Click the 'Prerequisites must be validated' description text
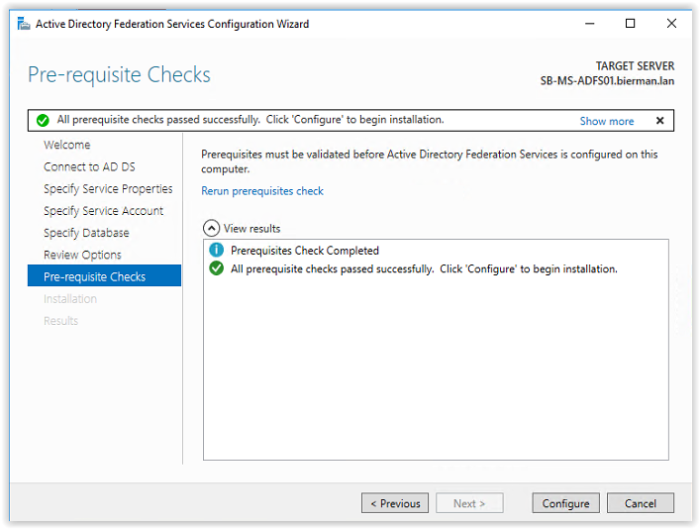This screenshot has width=700, height=529. coord(429,161)
